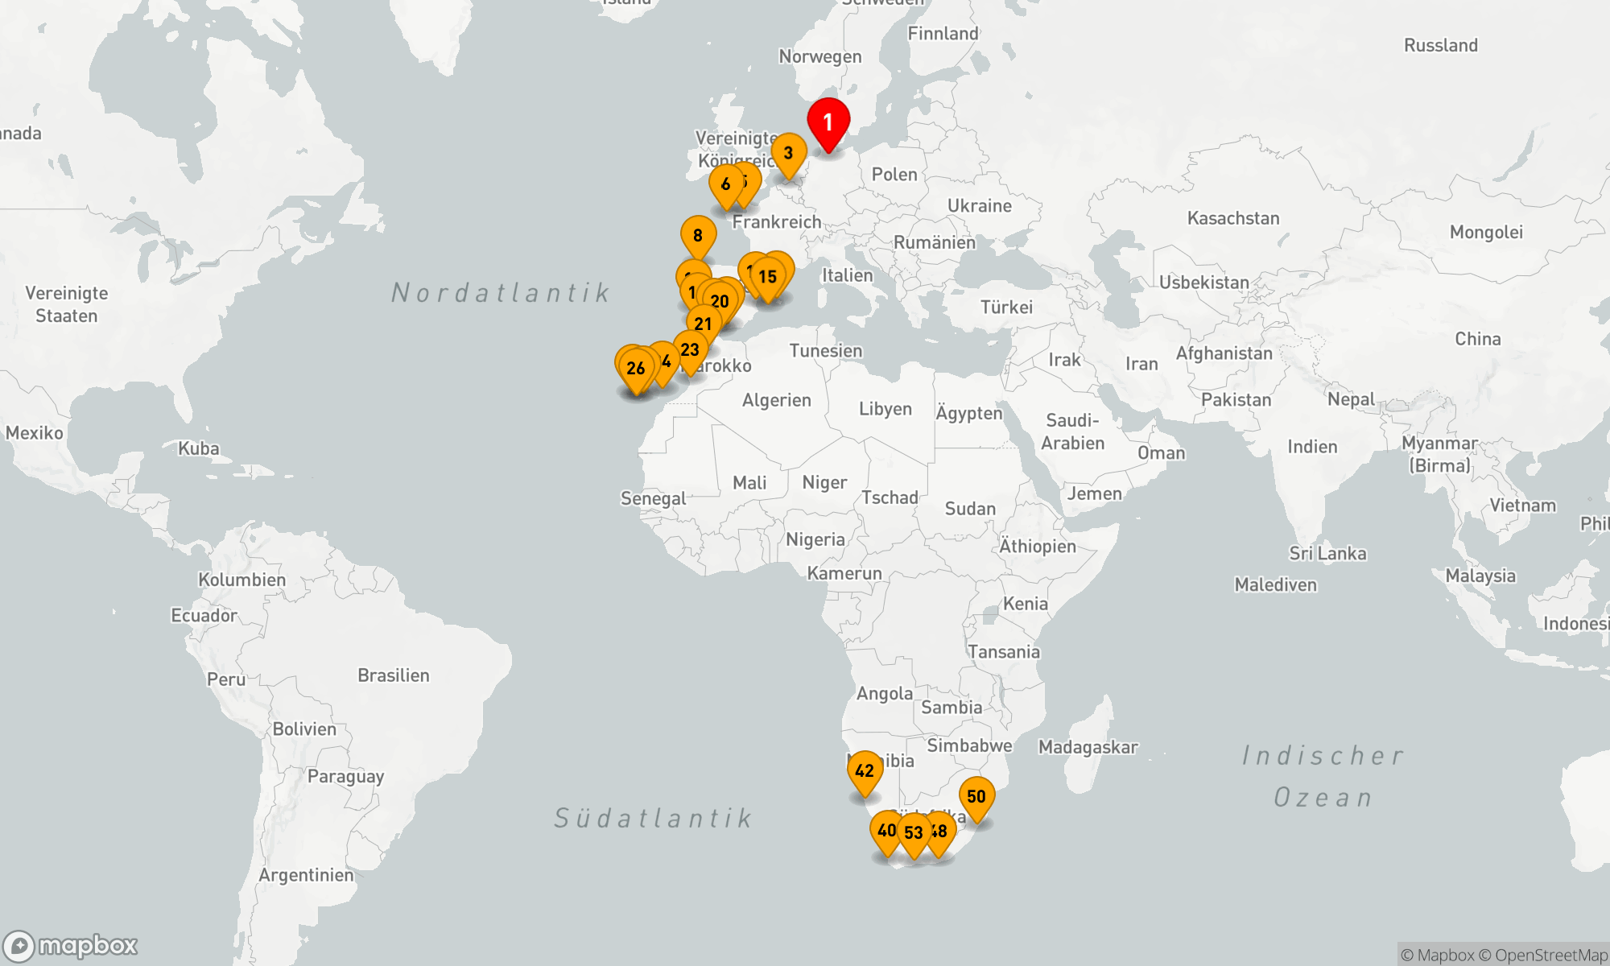Select orange marker 3 near the North Sea
The height and width of the screenshot is (966, 1610).
click(x=788, y=153)
